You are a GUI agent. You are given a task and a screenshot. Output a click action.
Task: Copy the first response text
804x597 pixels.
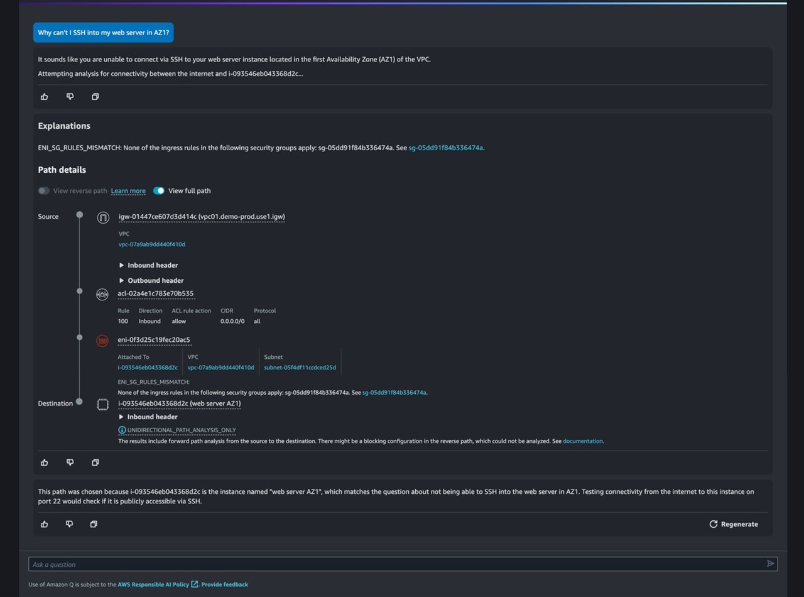click(95, 97)
